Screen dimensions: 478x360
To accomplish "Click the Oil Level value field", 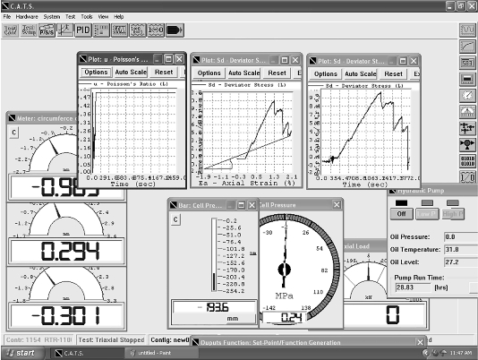I will click(x=461, y=262).
